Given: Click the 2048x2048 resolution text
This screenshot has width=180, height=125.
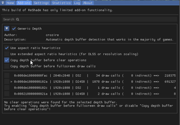Looking at the screenshot, I should (x=62, y=76).
